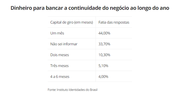Click the word 'Dinheiro' in the heading
This screenshot has height=98, width=182.
[x=21, y=8]
